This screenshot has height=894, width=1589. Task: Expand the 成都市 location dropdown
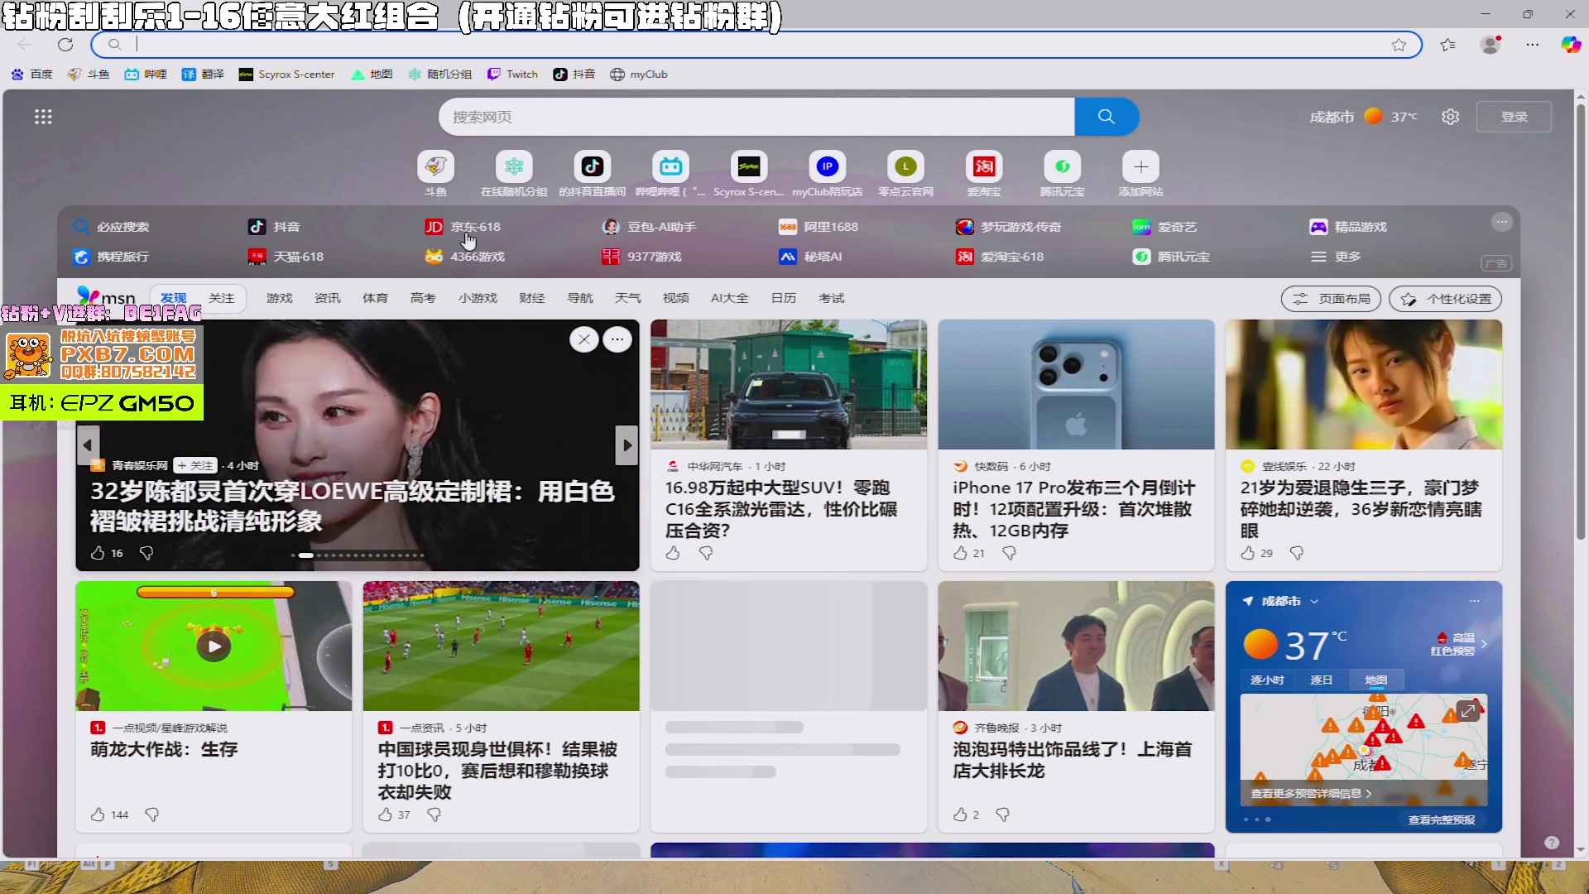[1314, 602]
